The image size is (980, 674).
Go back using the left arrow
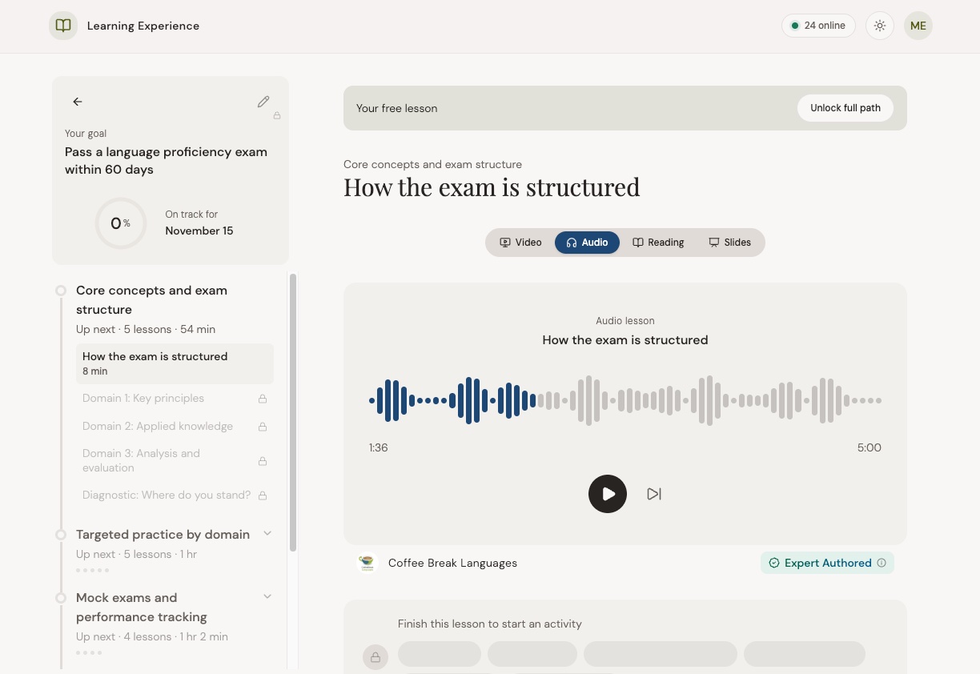tap(78, 102)
